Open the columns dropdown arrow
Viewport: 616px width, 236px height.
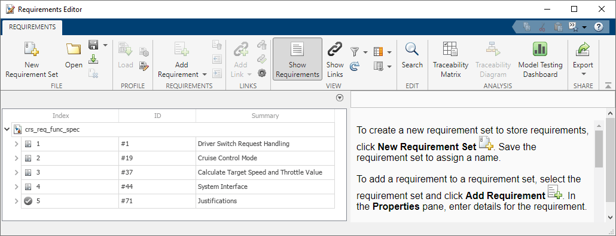point(389,52)
